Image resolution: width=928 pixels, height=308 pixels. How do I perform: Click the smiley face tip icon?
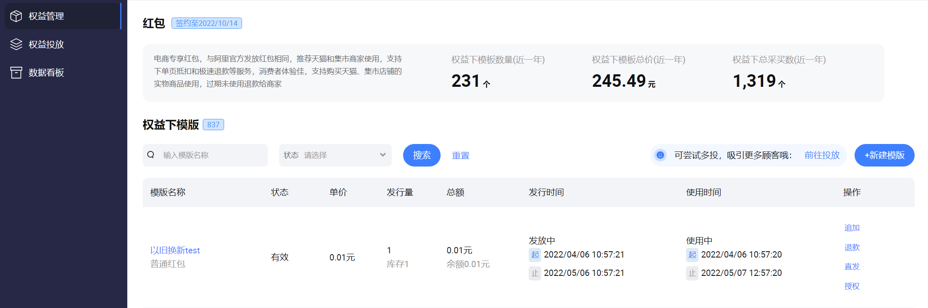coord(660,155)
